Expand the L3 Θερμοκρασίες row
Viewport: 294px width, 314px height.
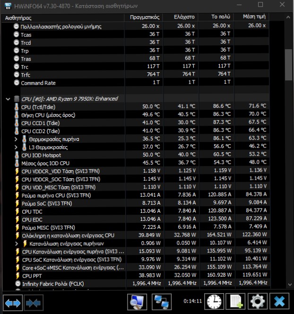point(16,147)
